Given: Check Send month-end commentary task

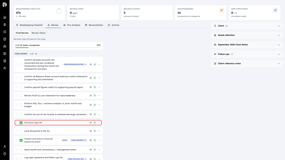Looking at the screenshot, I should coord(21,150).
